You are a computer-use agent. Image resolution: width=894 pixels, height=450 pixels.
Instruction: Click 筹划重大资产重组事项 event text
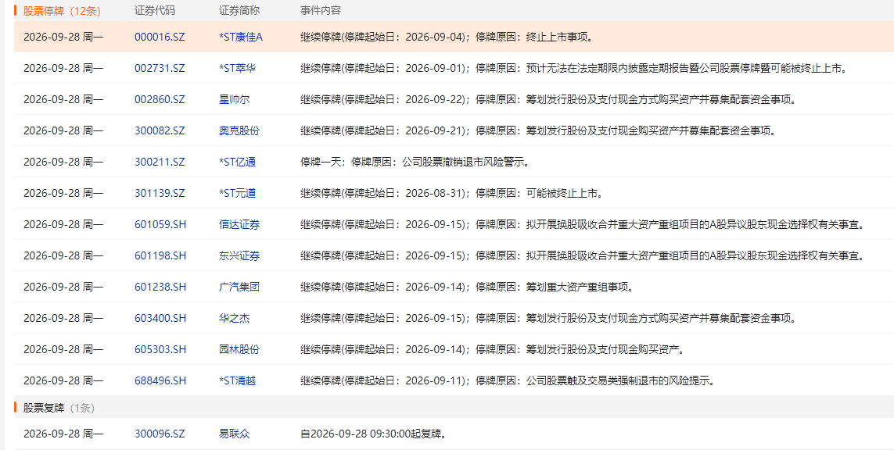467,287
